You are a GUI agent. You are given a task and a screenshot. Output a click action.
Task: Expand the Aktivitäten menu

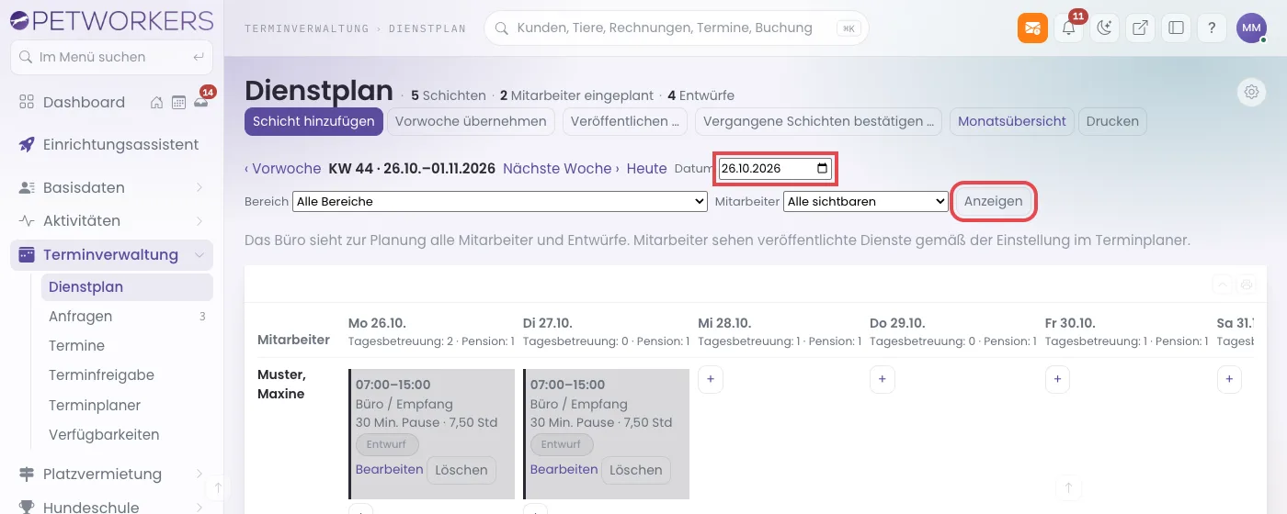pos(199,221)
